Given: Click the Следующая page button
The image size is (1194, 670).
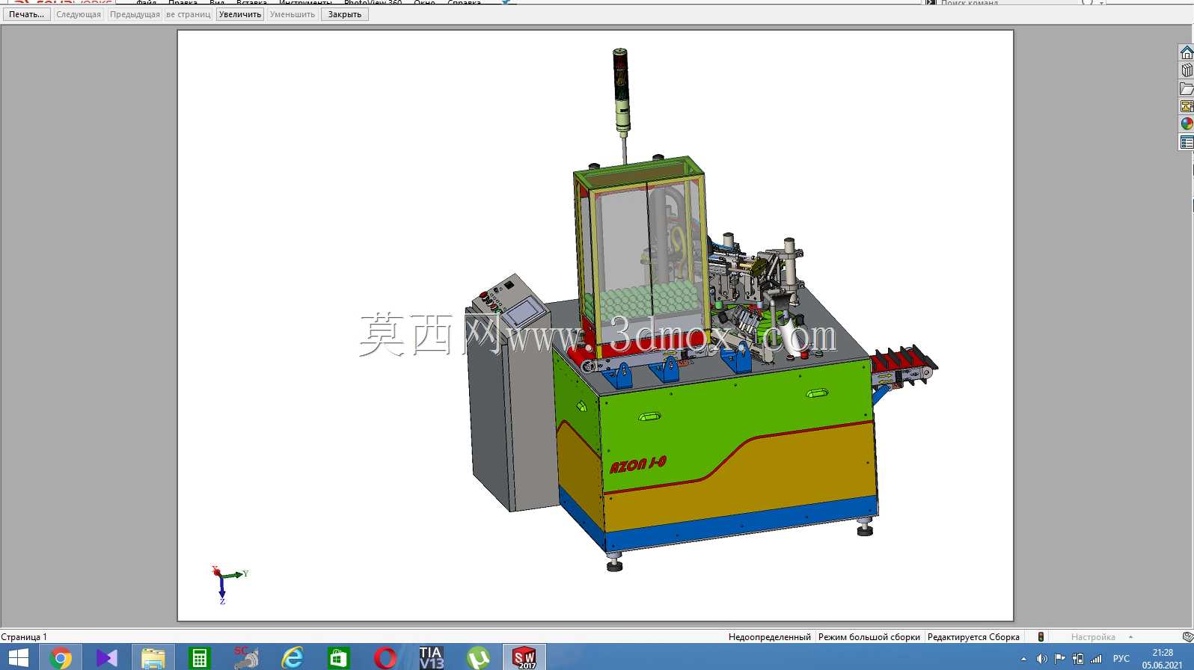Looking at the screenshot, I should click(x=79, y=14).
